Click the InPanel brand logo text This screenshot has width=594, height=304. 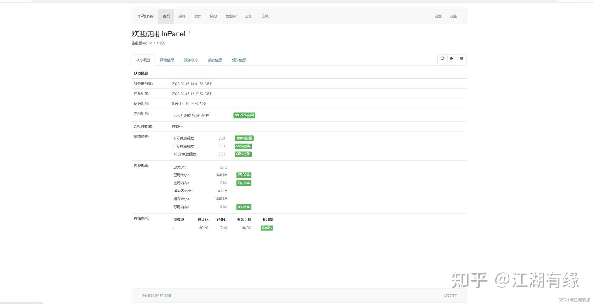[x=145, y=17]
